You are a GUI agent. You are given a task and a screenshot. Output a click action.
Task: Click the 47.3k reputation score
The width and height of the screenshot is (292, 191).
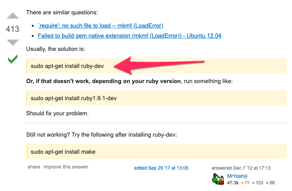(x=233, y=183)
